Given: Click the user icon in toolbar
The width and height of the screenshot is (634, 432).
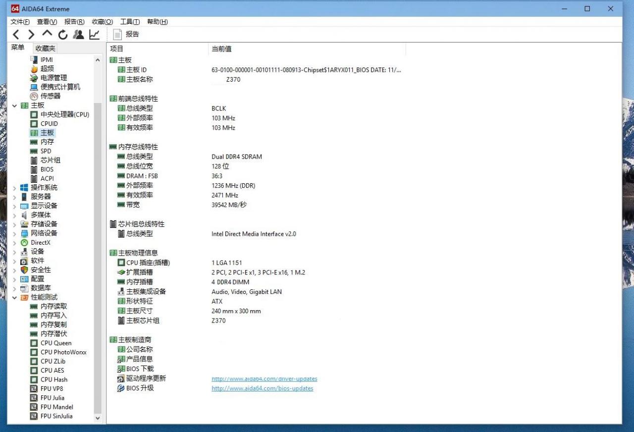Looking at the screenshot, I should pyautogui.click(x=78, y=34).
